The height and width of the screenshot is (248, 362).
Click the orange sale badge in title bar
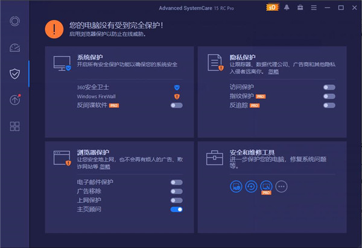click(273, 8)
